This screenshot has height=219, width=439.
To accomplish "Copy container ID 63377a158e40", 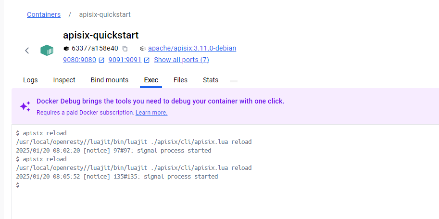I will coord(125,49).
